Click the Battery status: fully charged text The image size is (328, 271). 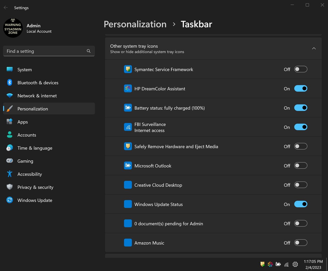170,108
